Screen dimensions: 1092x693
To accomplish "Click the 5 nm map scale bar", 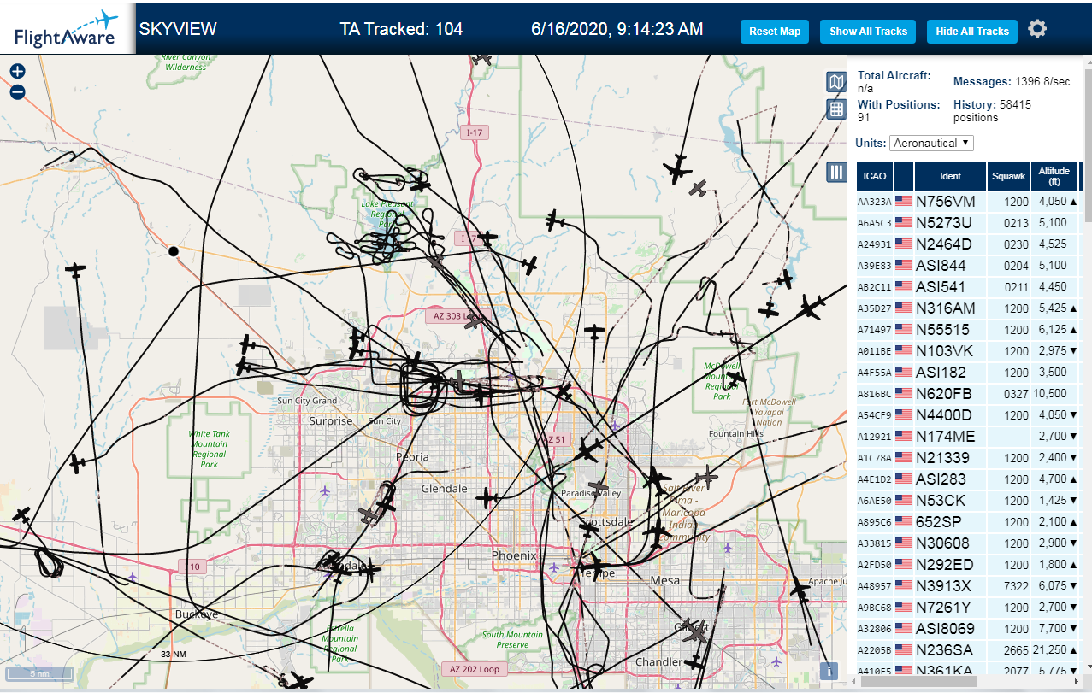I will (x=38, y=674).
